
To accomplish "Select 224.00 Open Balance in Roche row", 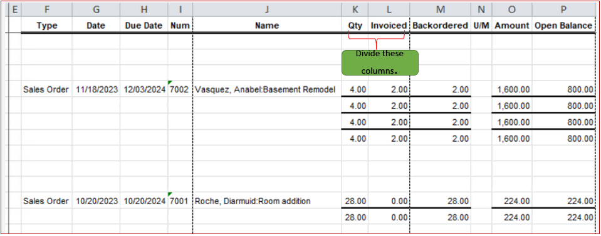I will click(x=563, y=200).
